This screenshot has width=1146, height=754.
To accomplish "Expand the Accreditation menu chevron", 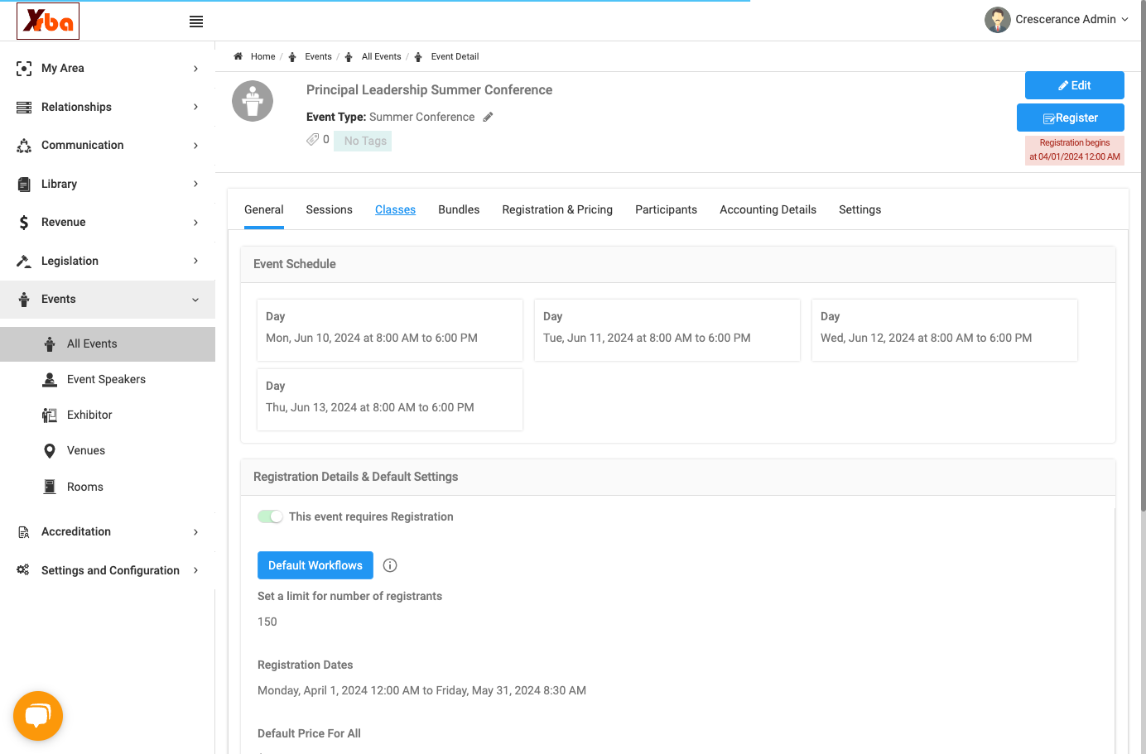I will point(195,532).
